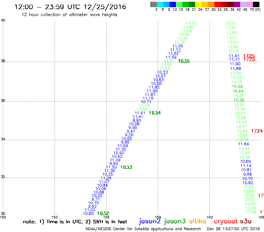Click the '11.96' wave height value
Viewport: 264px width, 232px height.
pyautogui.click(x=152, y=91)
